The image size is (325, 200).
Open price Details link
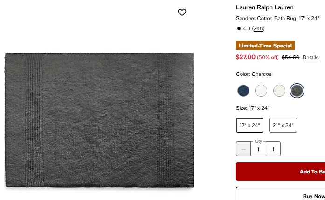pos(310,57)
